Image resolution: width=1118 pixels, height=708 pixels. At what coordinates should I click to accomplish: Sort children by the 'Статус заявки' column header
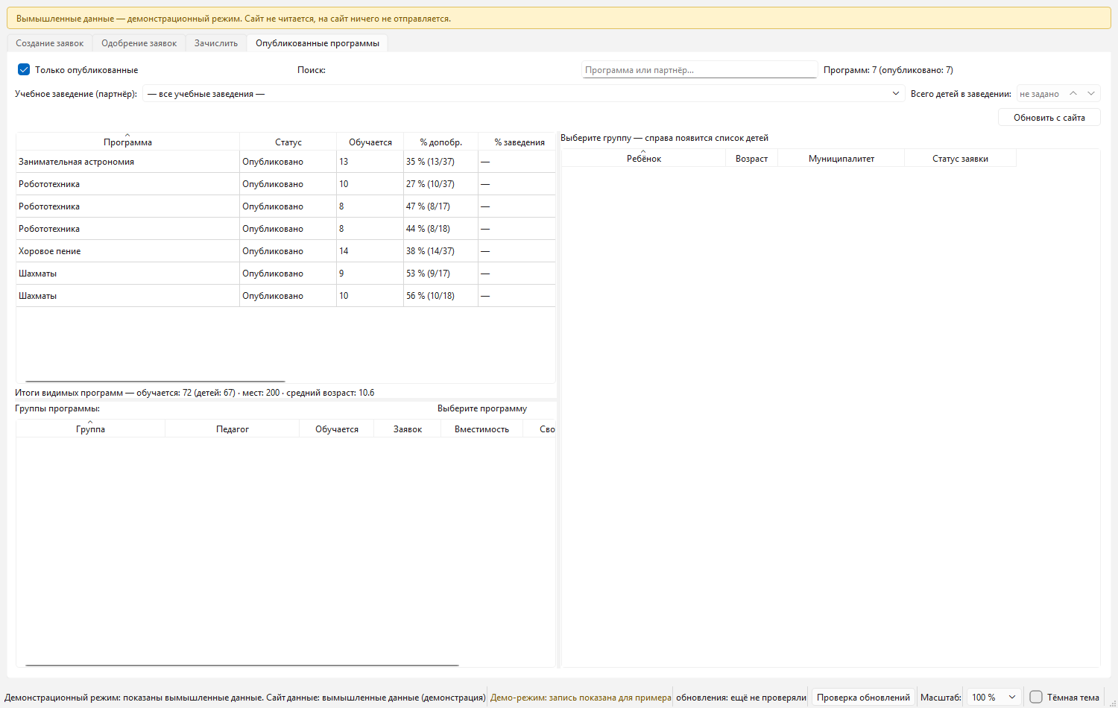click(x=961, y=158)
